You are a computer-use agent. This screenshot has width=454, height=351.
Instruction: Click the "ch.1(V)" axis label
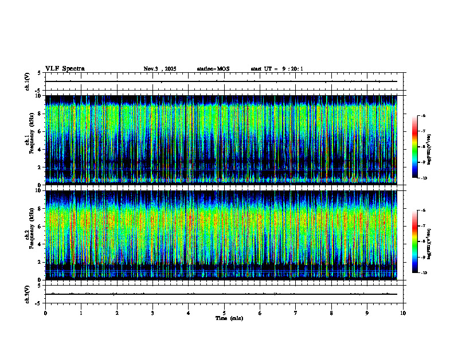click(28, 81)
